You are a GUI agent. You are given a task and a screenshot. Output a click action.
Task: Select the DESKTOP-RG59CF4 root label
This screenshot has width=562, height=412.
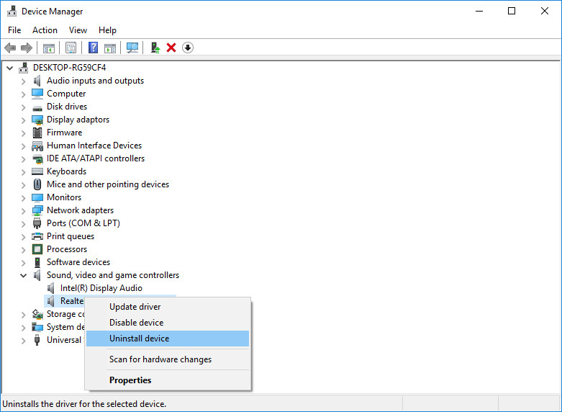pyautogui.click(x=70, y=68)
